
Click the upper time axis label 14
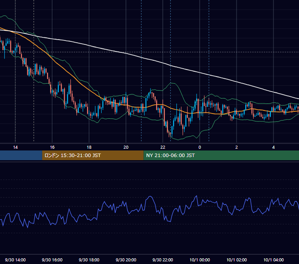point(15,147)
